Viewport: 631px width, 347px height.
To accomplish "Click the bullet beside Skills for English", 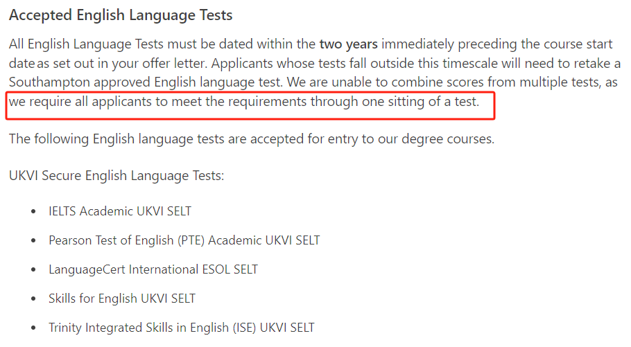I will click(33, 299).
